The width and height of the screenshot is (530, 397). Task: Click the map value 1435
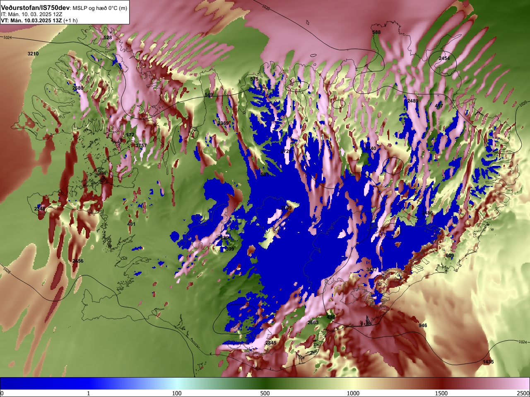coord(488,362)
